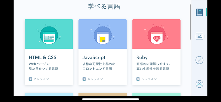Open the Ruby course title
This screenshot has height=102, width=221.
point(142,57)
